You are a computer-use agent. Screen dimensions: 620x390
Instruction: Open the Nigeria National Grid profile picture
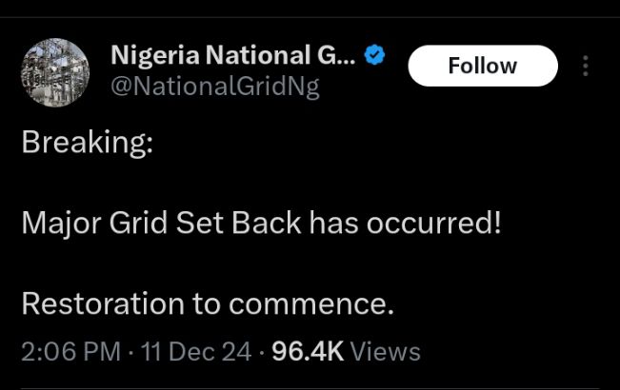click(54, 72)
